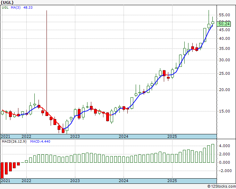This screenshot has height=189, width=236.
Task: Click the 35.00 price axis label
Action: [x=225, y=49]
